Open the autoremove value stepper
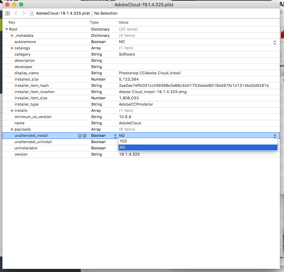Screen dimensions: 284x272 tap(275, 42)
